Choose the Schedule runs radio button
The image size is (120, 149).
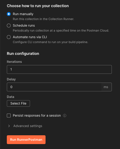coord(9,26)
